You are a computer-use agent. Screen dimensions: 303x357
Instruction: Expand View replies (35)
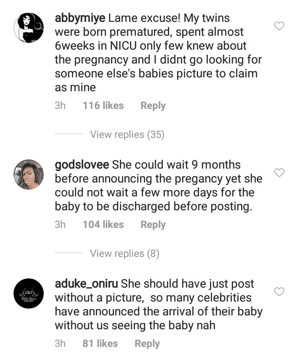(127, 135)
